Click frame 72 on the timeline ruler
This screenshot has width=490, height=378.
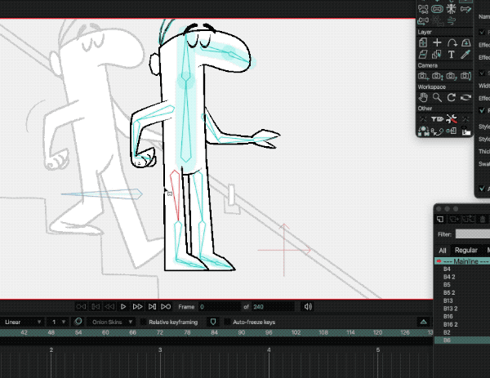pos(160,332)
